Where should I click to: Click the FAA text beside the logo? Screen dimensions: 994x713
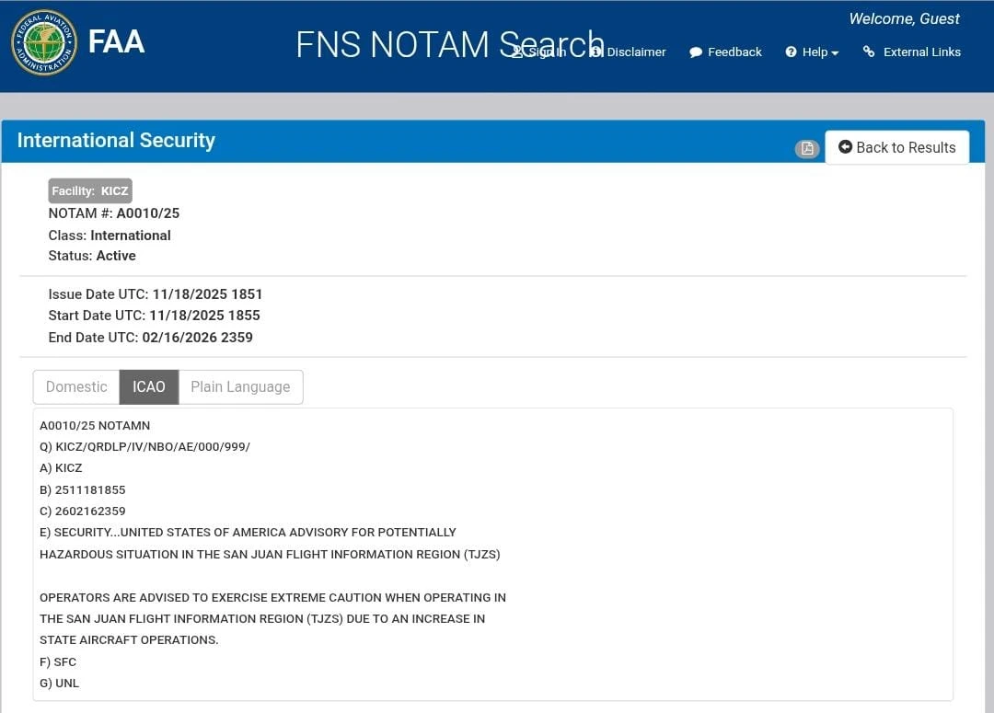(116, 41)
